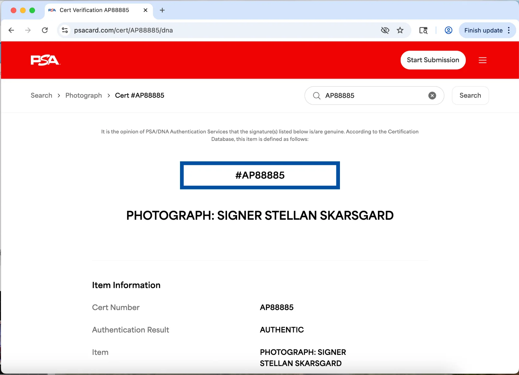
Task: Open the Chrome profile icon
Action: click(x=449, y=30)
